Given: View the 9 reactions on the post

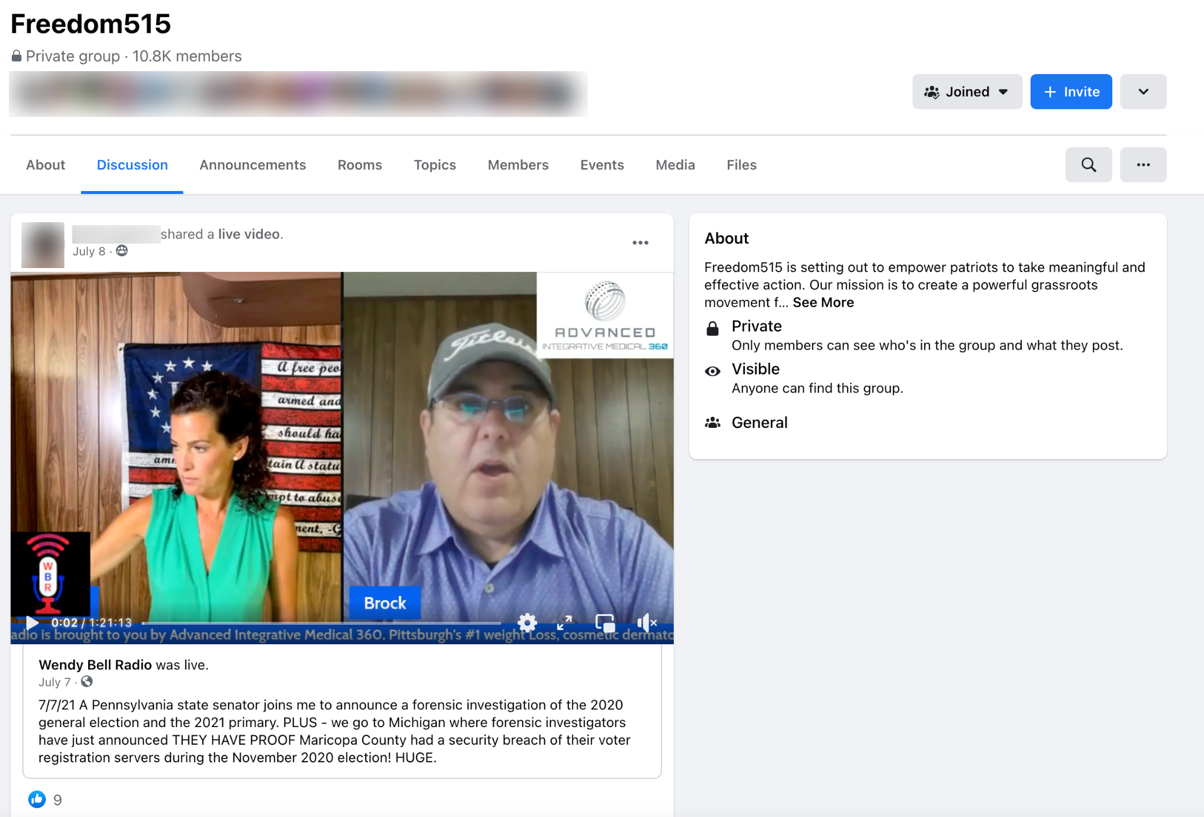Looking at the screenshot, I should (x=56, y=799).
